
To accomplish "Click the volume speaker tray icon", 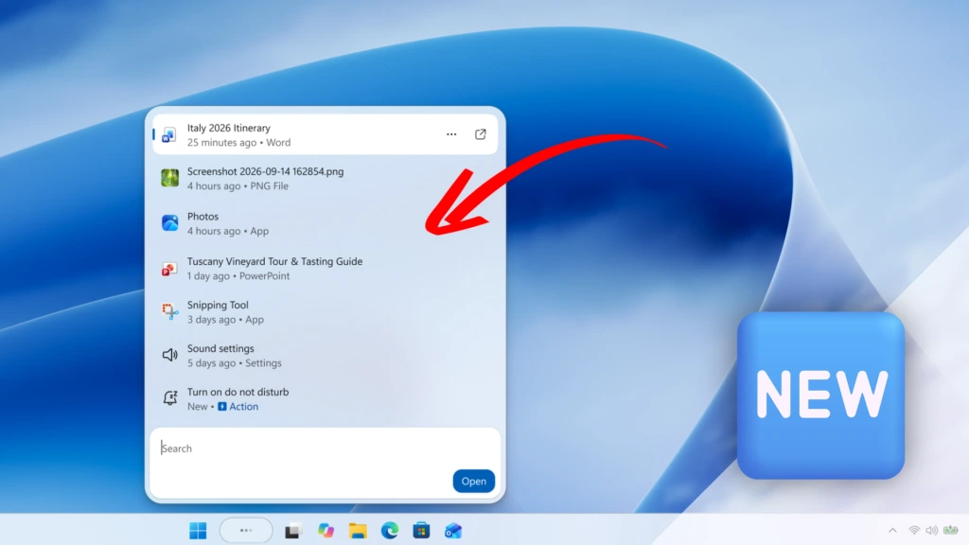I will [x=932, y=530].
